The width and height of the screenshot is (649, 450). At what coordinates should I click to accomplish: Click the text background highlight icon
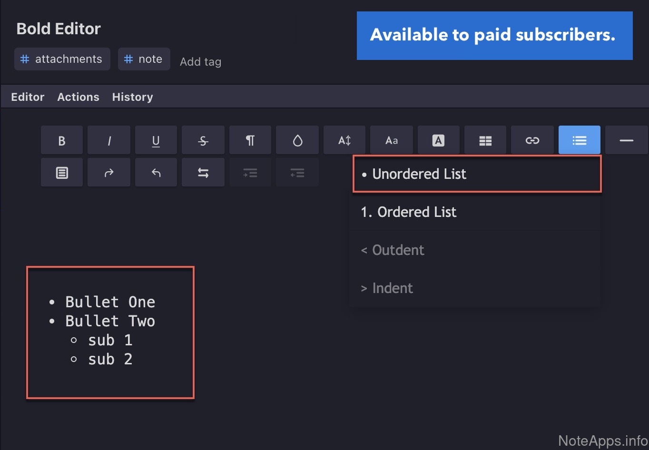click(x=438, y=140)
